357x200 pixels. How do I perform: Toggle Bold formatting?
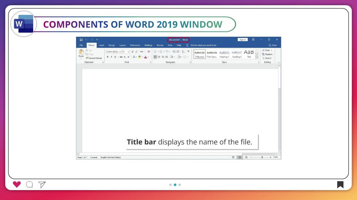pos(107,57)
